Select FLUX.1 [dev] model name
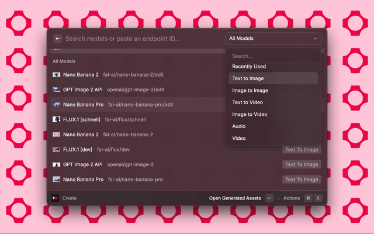 tap(78, 150)
